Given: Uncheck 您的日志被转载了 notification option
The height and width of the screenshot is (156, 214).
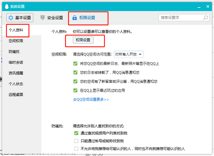Looking at the screenshot, I should tap(75, 72).
